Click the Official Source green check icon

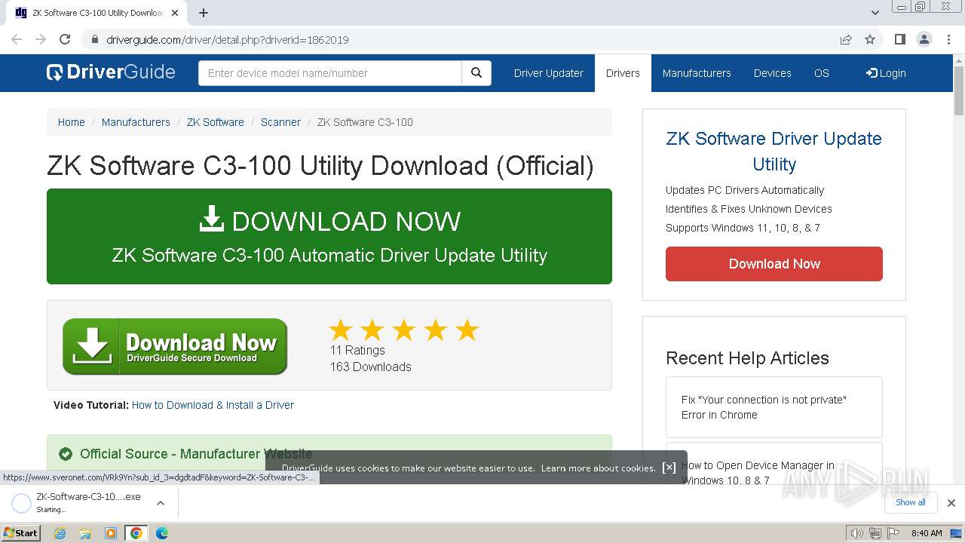click(x=66, y=454)
